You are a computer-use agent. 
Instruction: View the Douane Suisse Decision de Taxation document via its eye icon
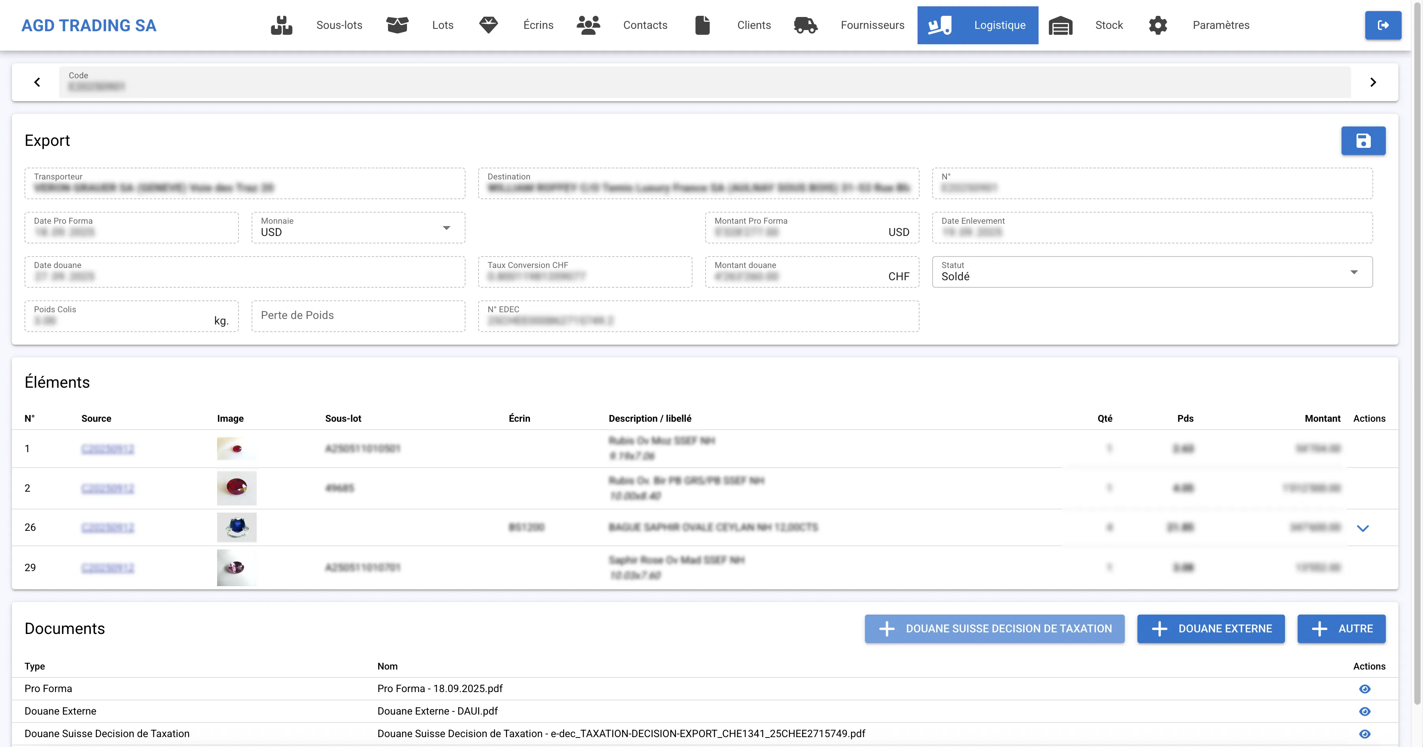click(1364, 734)
